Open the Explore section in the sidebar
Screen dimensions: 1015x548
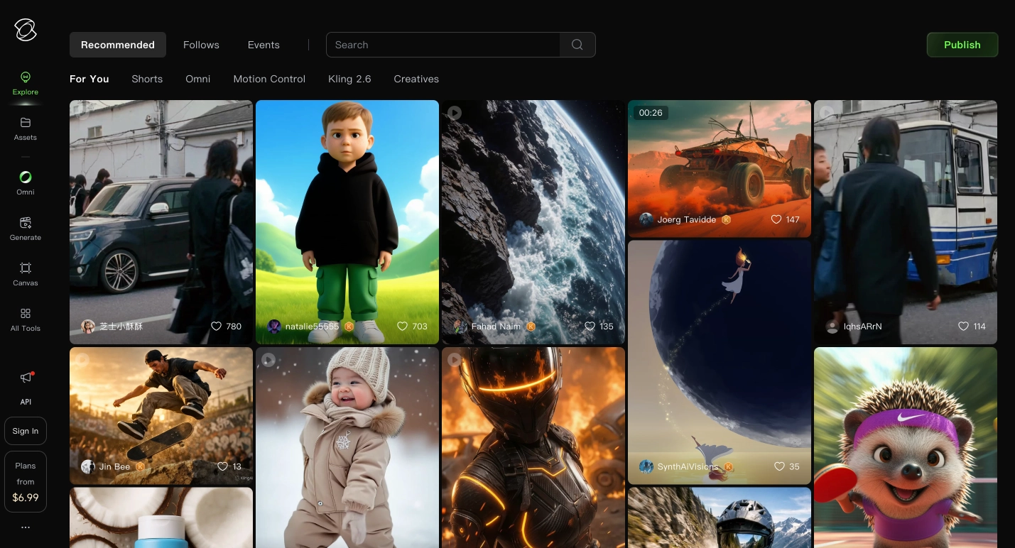[26, 83]
